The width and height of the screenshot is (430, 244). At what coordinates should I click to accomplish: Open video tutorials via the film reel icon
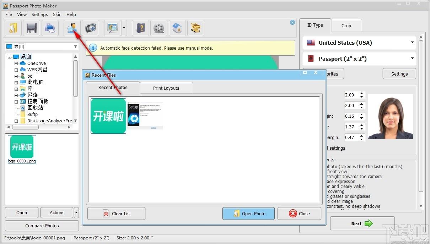[x=159, y=28]
